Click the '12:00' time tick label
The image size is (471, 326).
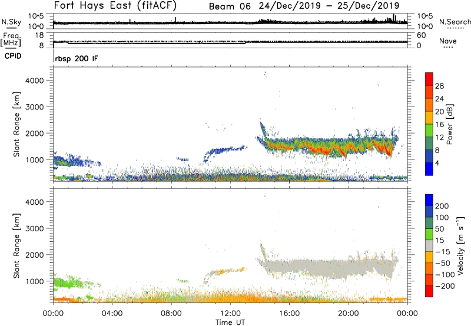(x=230, y=314)
